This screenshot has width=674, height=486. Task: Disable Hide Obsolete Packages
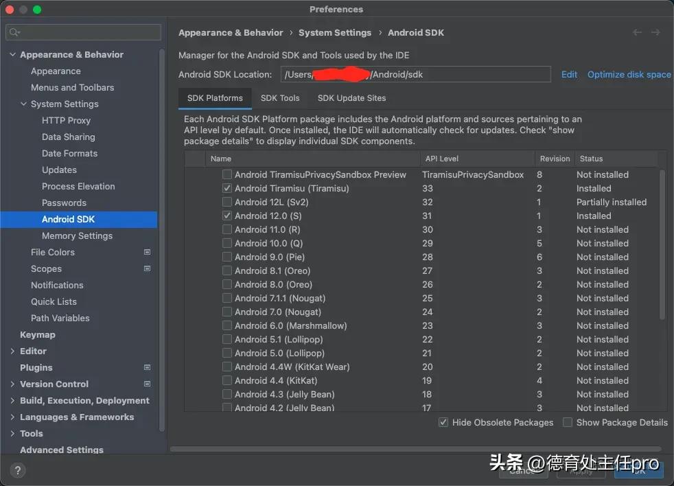tap(443, 422)
